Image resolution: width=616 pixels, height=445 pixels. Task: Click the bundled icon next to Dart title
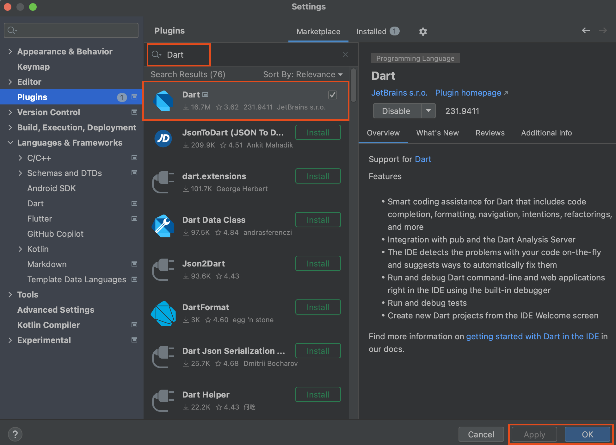click(205, 94)
